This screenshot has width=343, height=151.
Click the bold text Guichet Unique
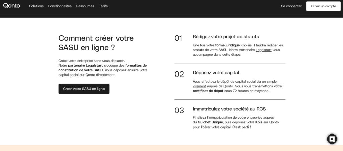[210, 122]
